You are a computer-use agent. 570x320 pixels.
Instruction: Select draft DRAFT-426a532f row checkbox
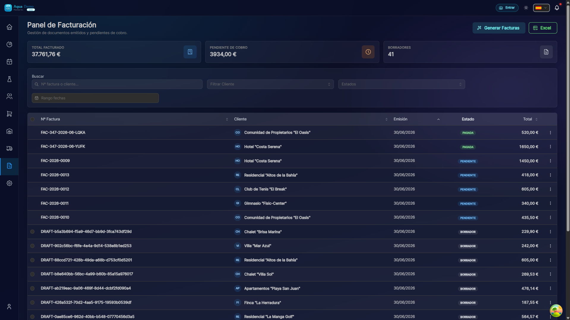32,303
